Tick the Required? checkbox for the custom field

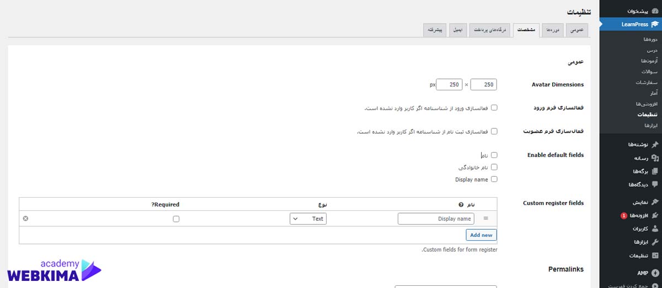(176, 219)
